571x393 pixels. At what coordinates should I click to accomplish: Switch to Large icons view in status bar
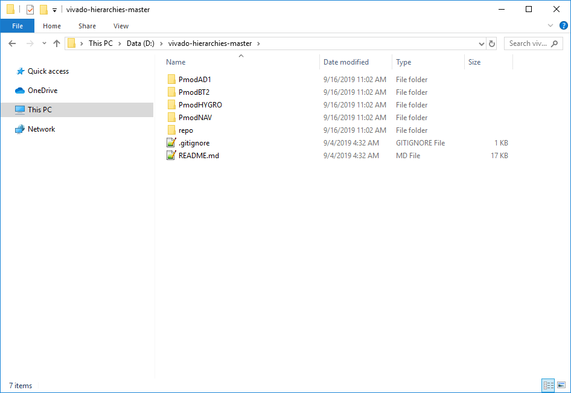[561, 385]
